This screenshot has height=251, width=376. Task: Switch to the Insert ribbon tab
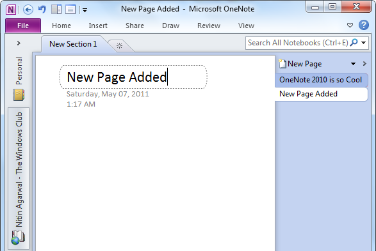[x=98, y=26]
